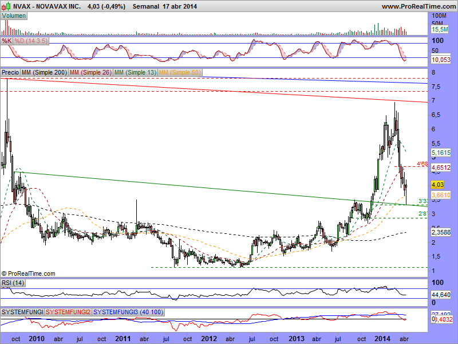Click the 100M volume axis label
Screen dimensions: 458x344
(439, 16)
